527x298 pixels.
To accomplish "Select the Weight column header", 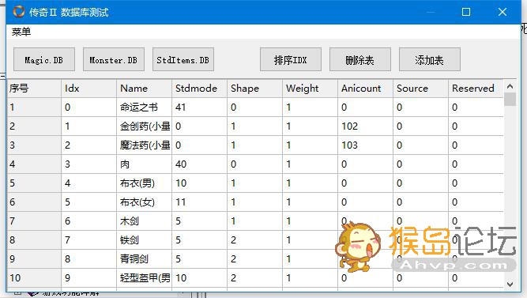I will pyautogui.click(x=310, y=89).
